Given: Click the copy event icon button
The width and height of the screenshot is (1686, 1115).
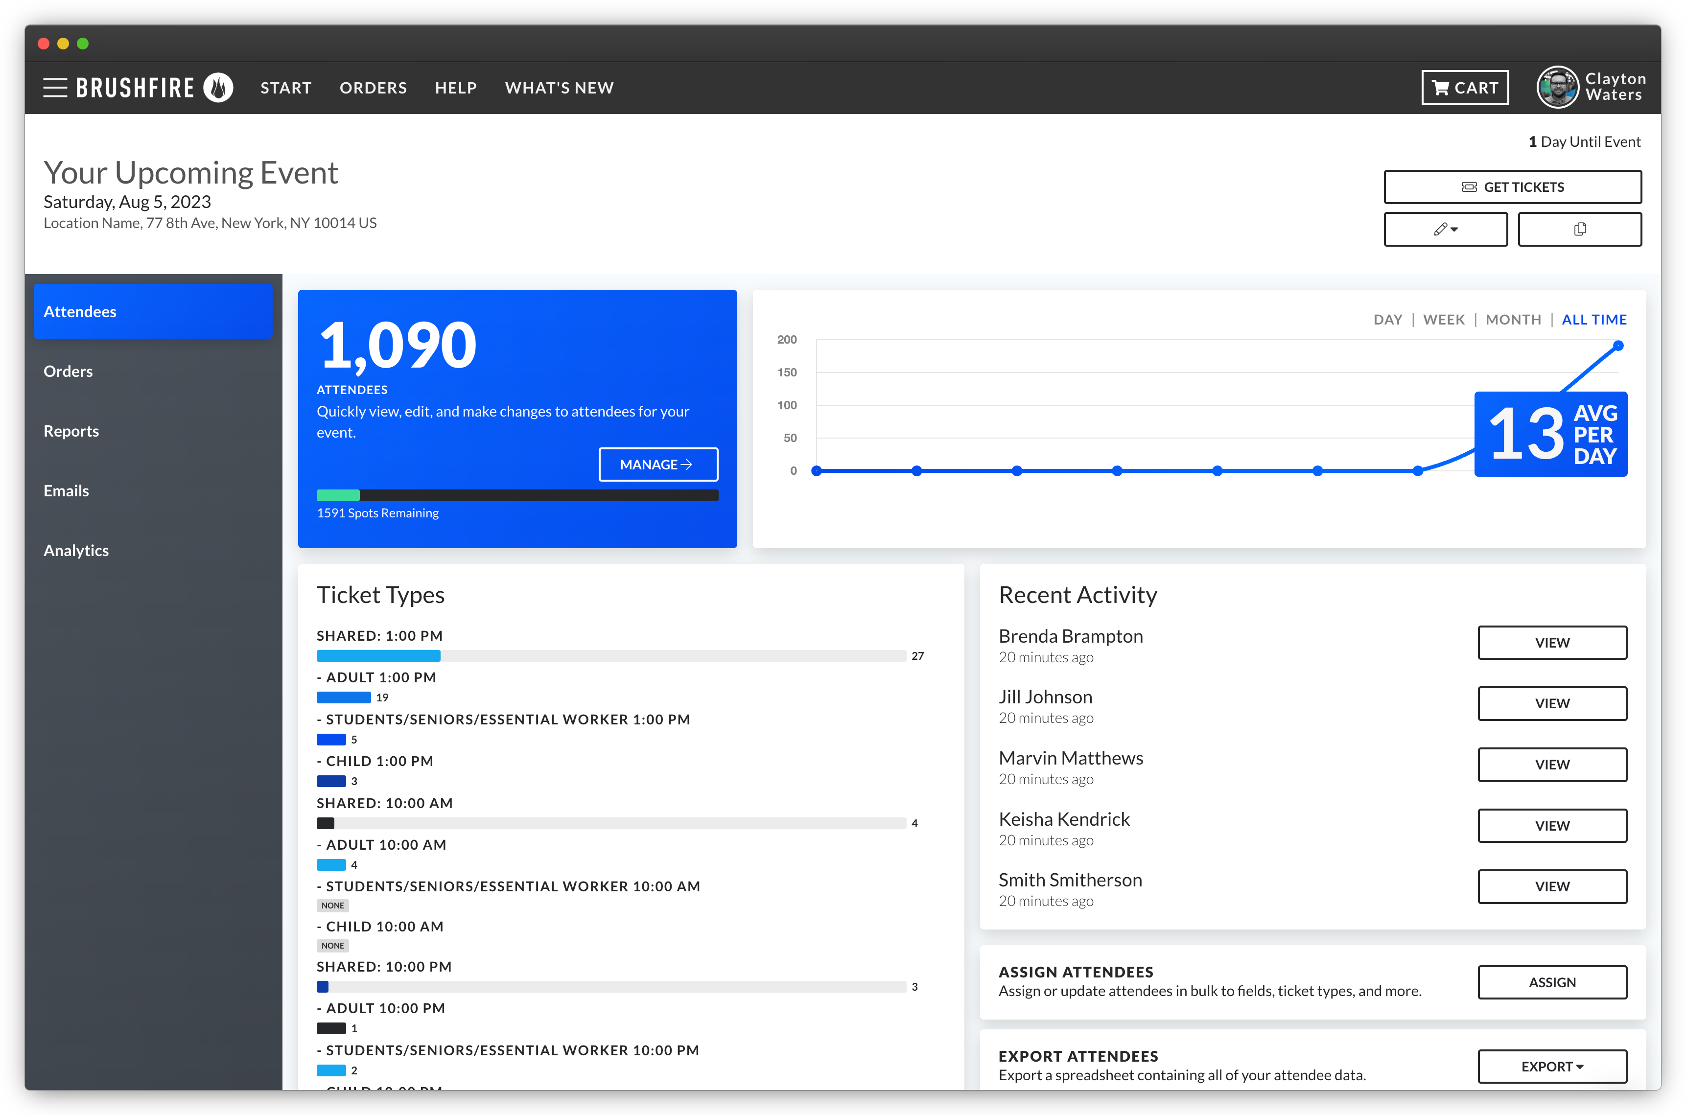Looking at the screenshot, I should coord(1579,229).
